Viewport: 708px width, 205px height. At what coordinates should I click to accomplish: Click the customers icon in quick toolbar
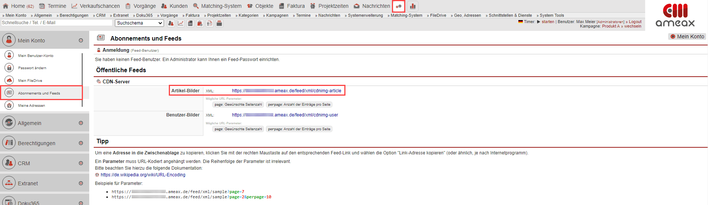coord(171,23)
